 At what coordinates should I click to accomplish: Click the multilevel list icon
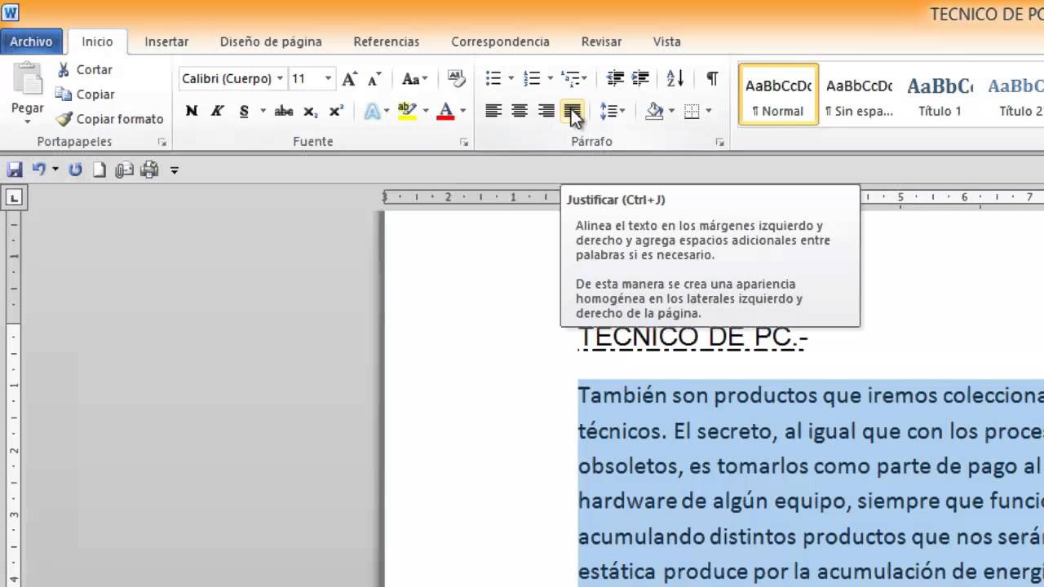[x=571, y=79]
